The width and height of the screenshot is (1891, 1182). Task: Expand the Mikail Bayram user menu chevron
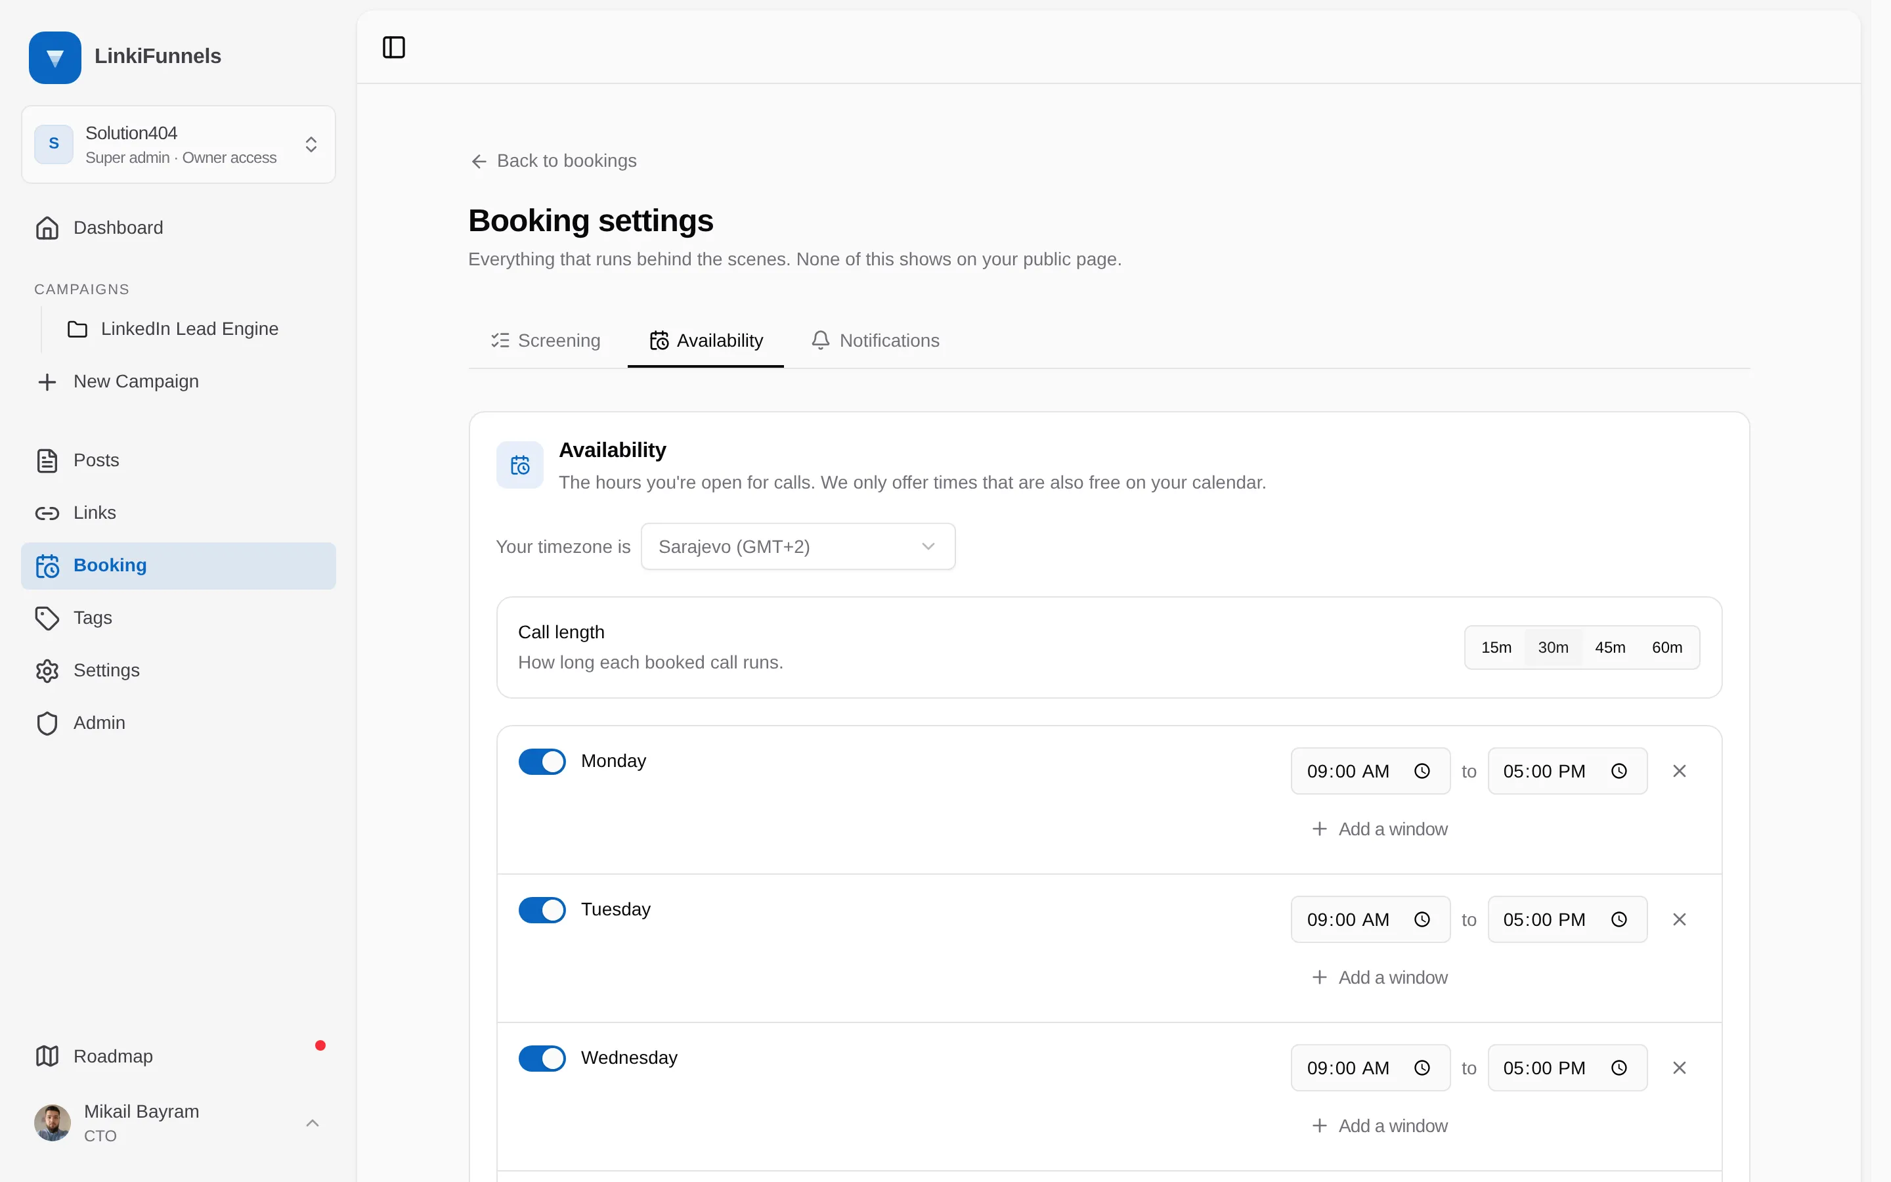click(x=313, y=1124)
